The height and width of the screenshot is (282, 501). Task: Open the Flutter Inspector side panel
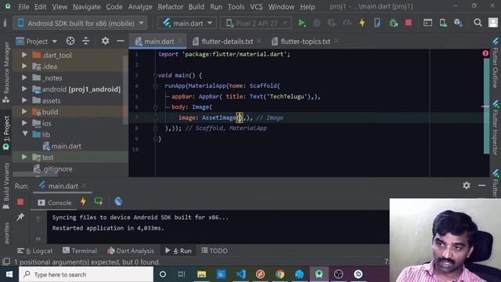point(496,128)
